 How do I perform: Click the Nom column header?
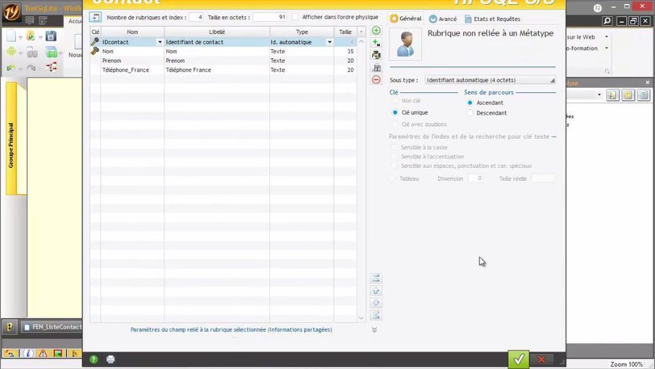pyautogui.click(x=132, y=31)
